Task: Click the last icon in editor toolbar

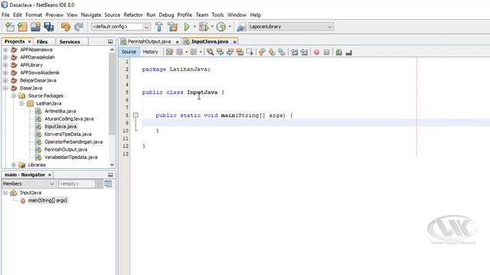Action: point(349,53)
